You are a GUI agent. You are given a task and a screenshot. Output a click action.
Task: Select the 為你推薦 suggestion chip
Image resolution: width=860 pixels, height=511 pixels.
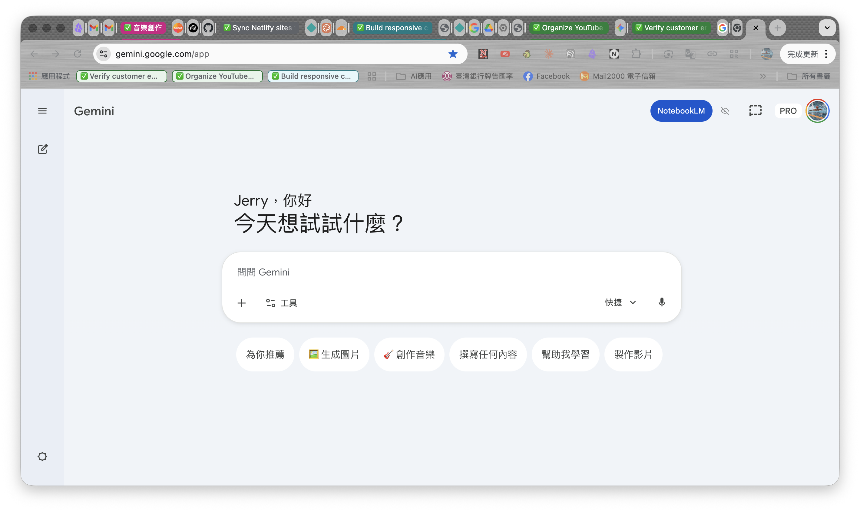265,354
